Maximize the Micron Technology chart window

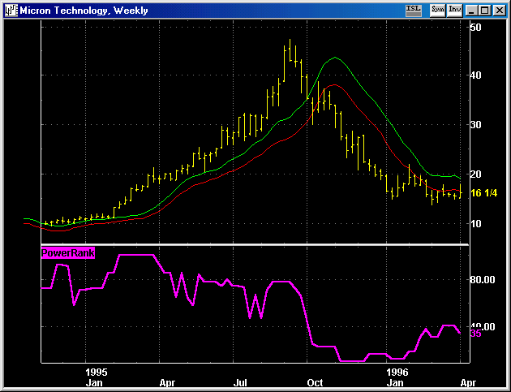(x=485, y=11)
